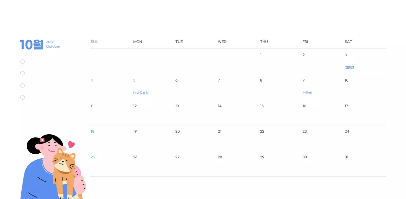
Task: Click the red flower hairpin on the girl
Action: [x=42, y=140]
